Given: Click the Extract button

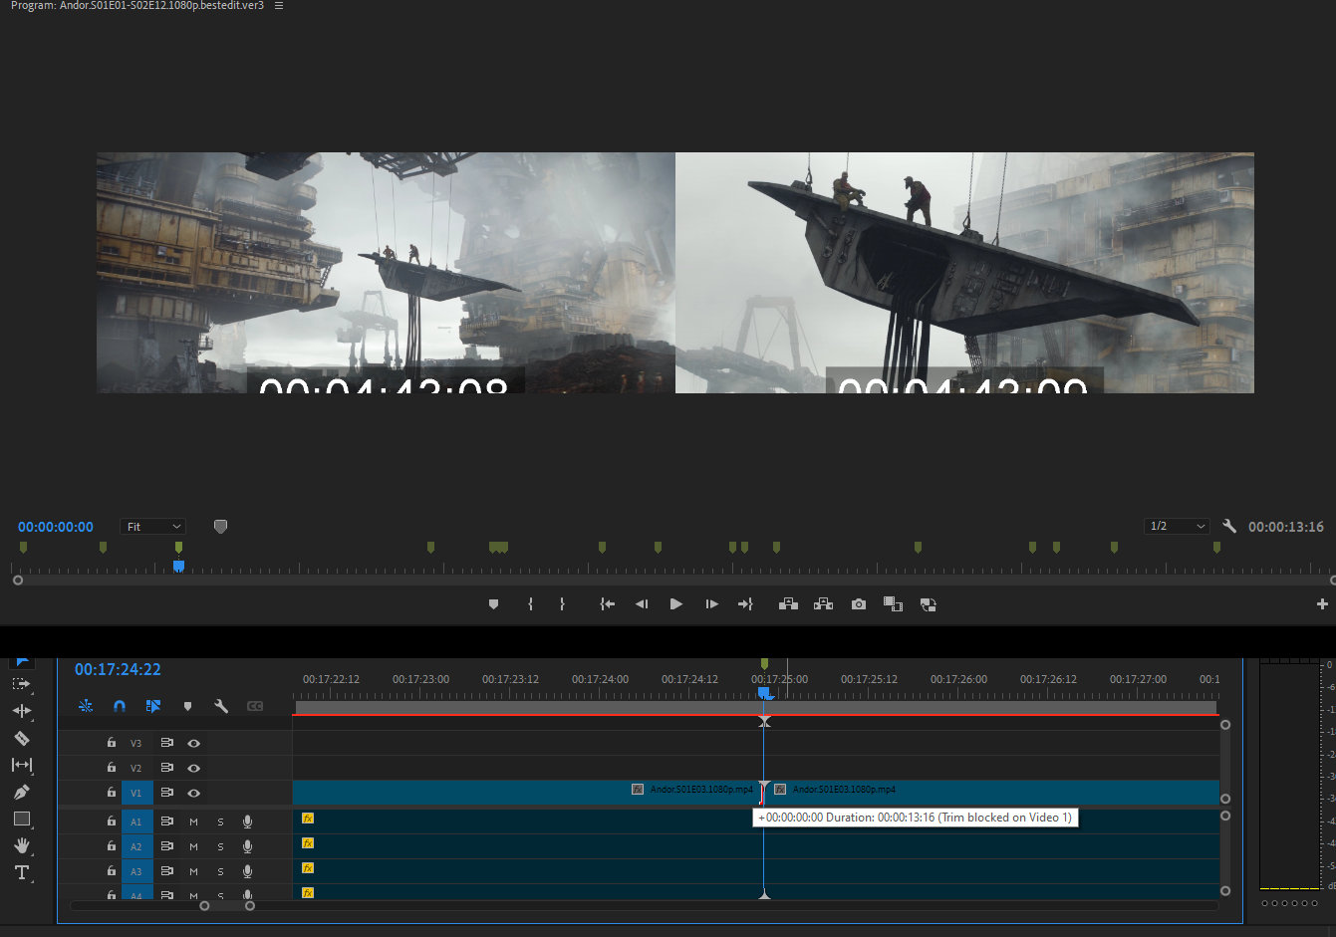Looking at the screenshot, I should 823,604.
